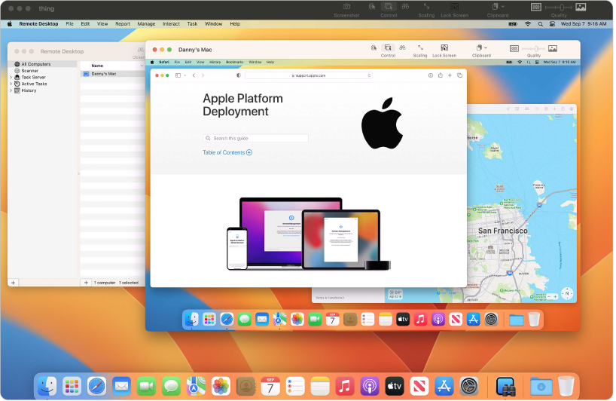This screenshot has height=401, width=616.
Task: Click Safari's Share icon
Action: pos(440,75)
